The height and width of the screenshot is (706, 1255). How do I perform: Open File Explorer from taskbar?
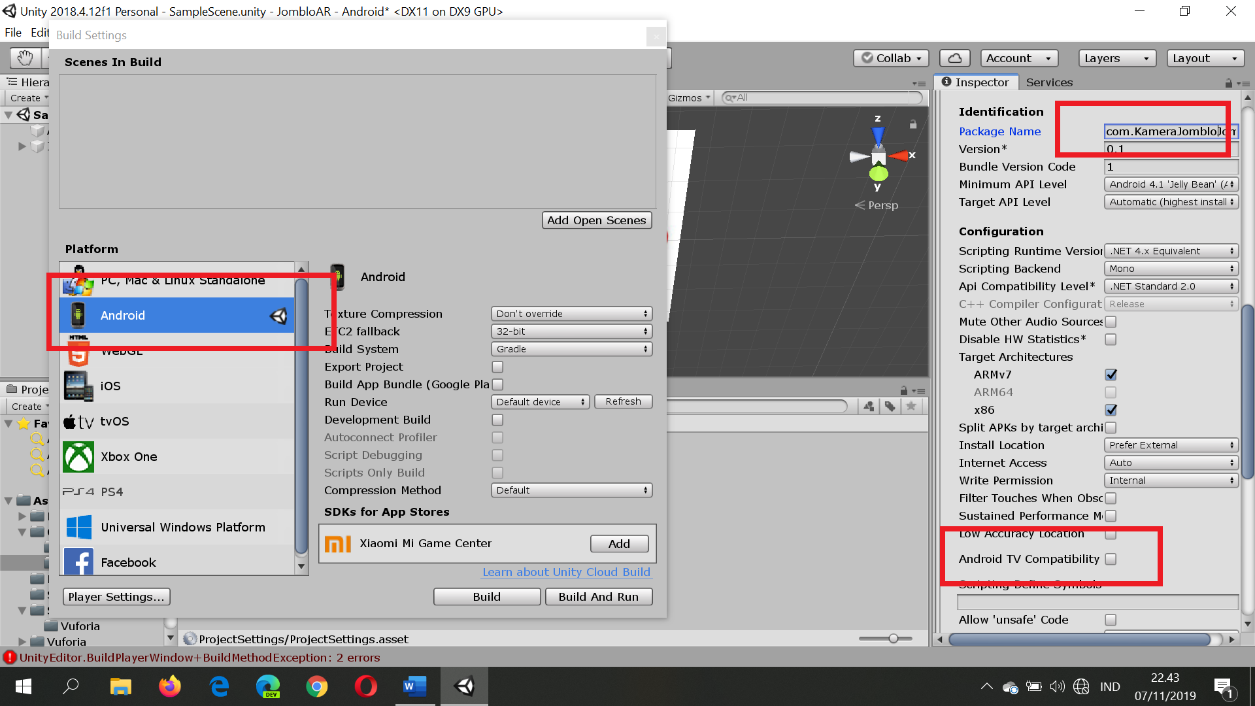click(120, 686)
